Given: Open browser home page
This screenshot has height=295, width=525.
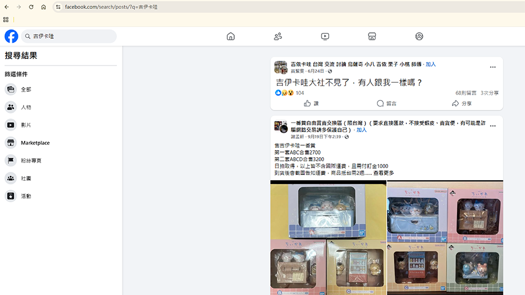Looking at the screenshot, I should (44, 7).
